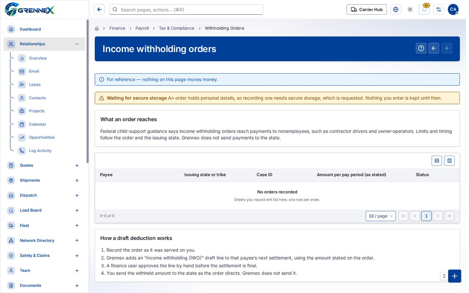Click the Carrier Hub button

(x=367, y=10)
